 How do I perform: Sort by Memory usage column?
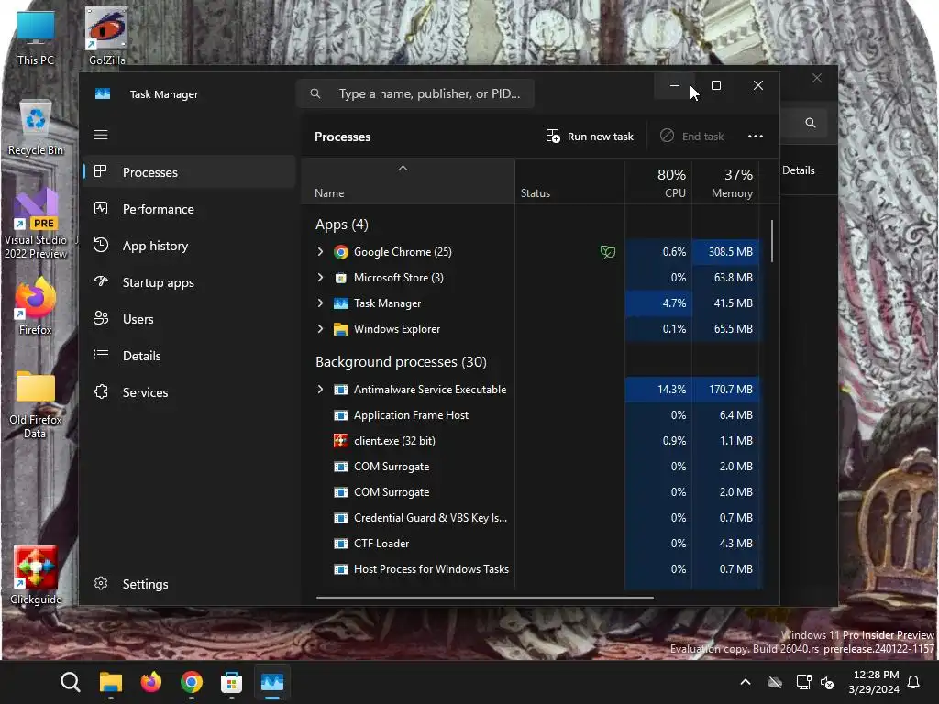(x=725, y=182)
